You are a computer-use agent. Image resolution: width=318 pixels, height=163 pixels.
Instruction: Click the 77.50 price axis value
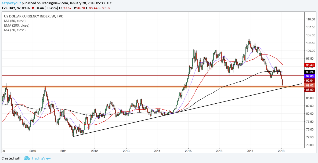(310, 121)
